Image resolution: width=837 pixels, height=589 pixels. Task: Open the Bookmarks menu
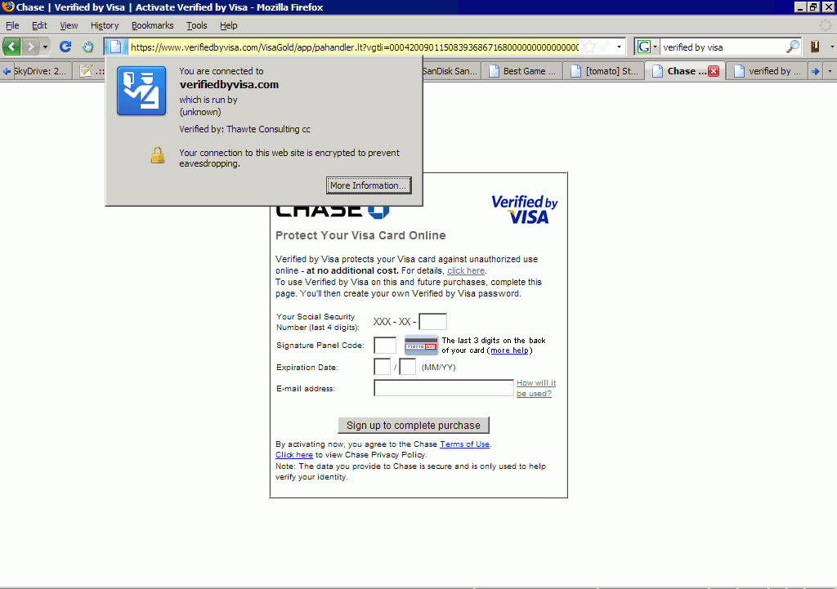[x=153, y=25]
